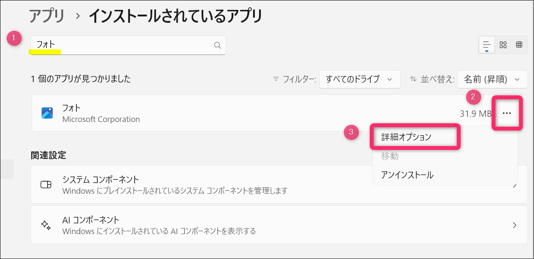Switch to table view layout
534x259 pixels.
[519, 45]
